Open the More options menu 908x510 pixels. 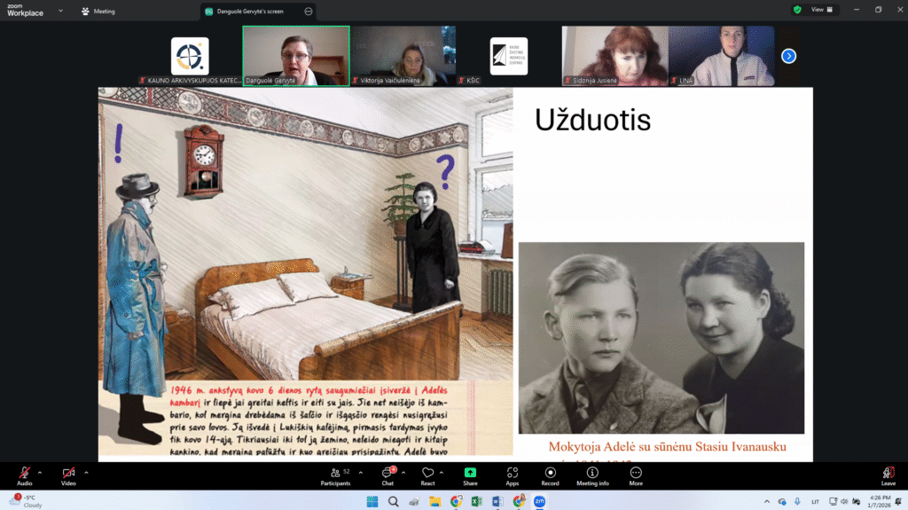[636, 475]
